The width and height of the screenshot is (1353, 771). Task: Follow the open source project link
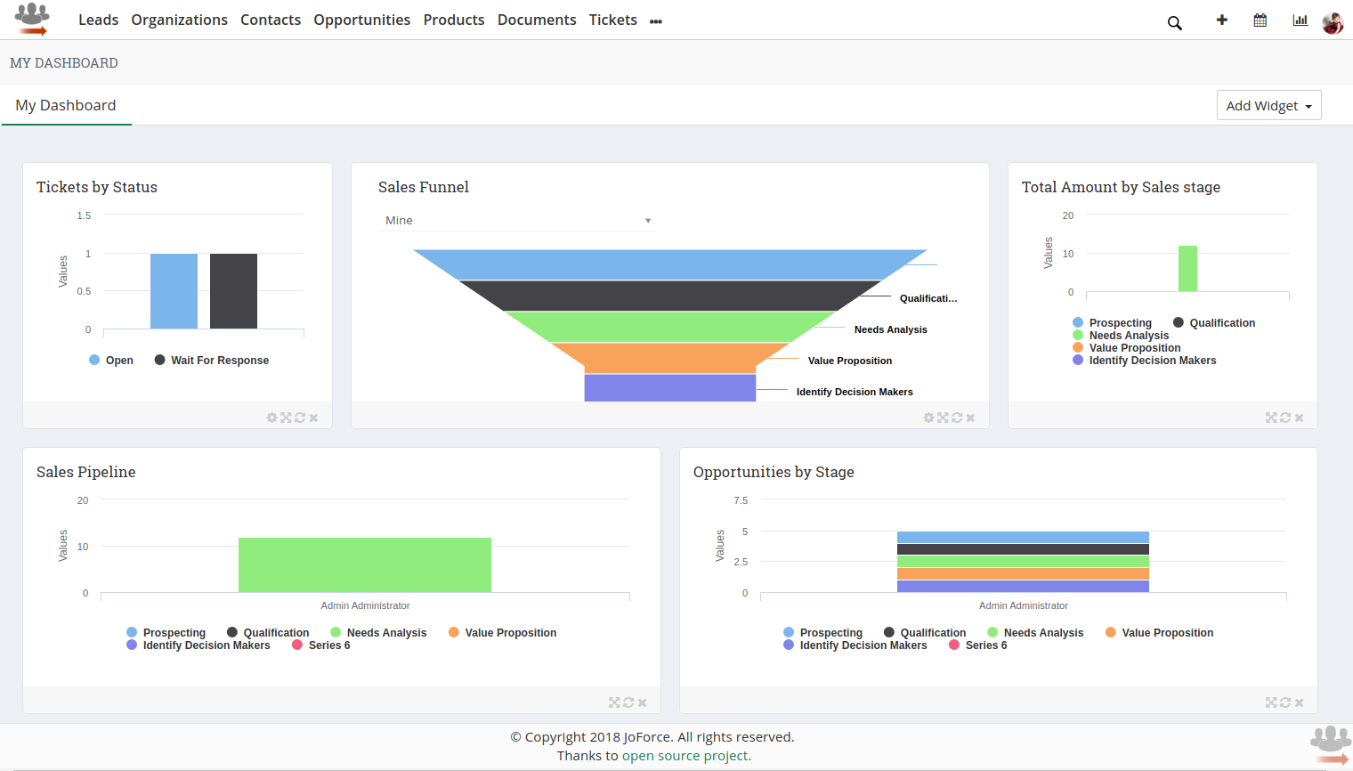pyautogui.click(x=685, y=756)
